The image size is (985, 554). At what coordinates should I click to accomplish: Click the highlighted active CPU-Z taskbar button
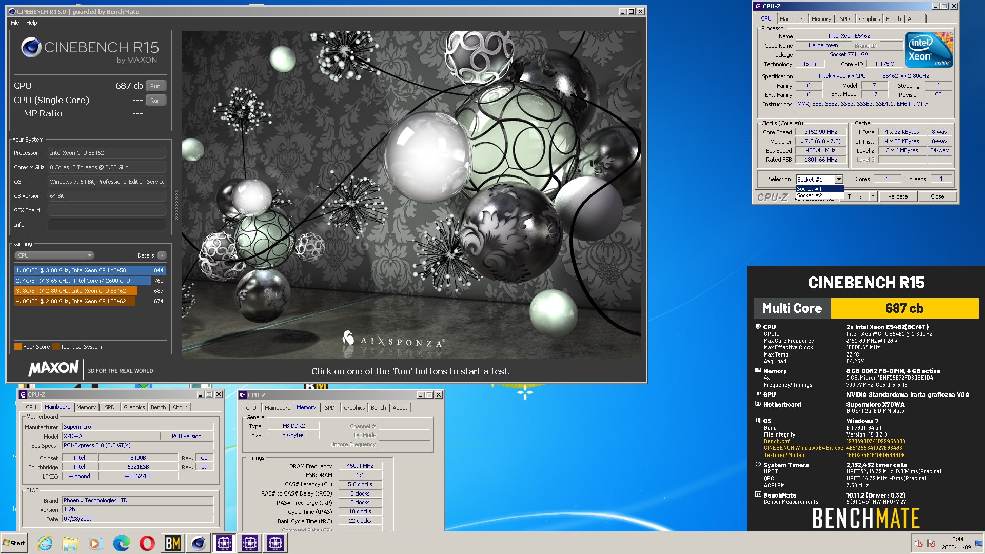pos(224,543)
